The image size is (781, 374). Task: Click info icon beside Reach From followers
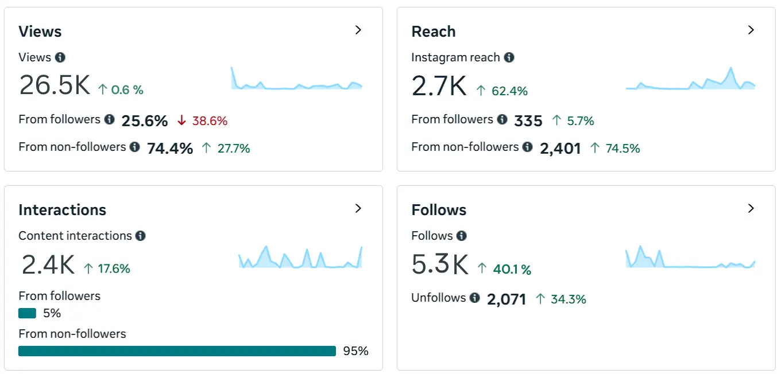(x=502, y=119)
